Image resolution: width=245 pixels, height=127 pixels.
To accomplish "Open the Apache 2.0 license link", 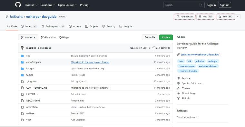I will [191, 83].
